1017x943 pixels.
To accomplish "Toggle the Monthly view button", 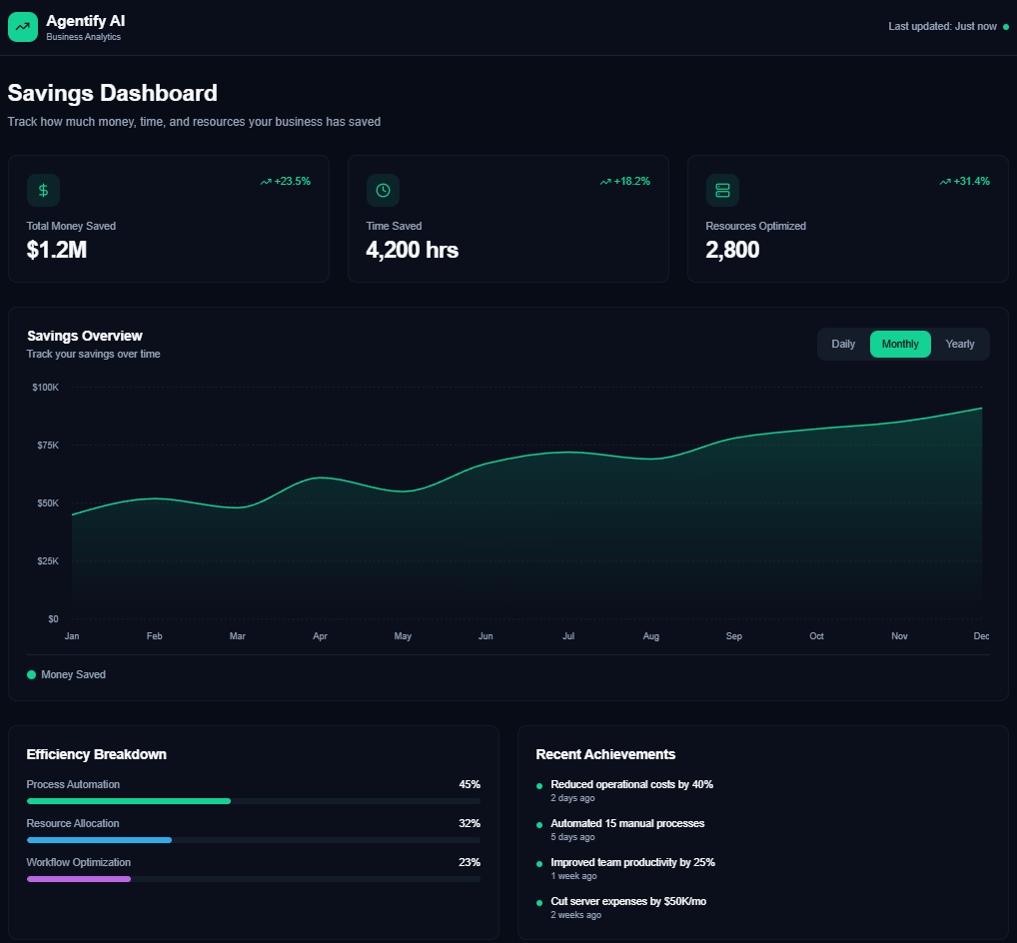I will click(899, 344).
